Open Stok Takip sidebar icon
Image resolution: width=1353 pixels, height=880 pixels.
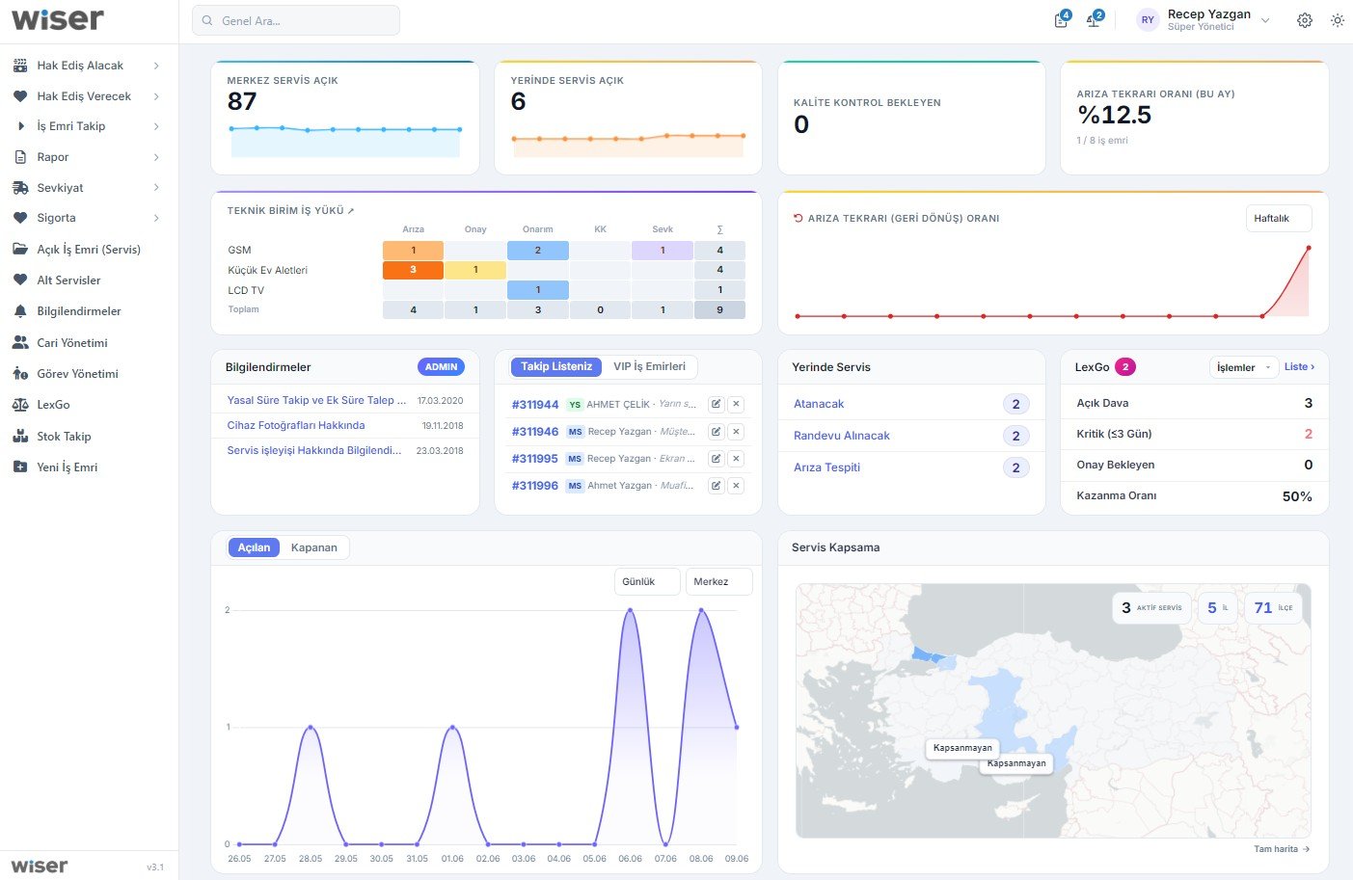pos(20,437)
